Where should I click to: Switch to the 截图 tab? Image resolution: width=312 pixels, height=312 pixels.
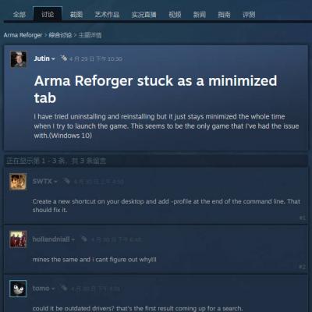click(76, 14)
